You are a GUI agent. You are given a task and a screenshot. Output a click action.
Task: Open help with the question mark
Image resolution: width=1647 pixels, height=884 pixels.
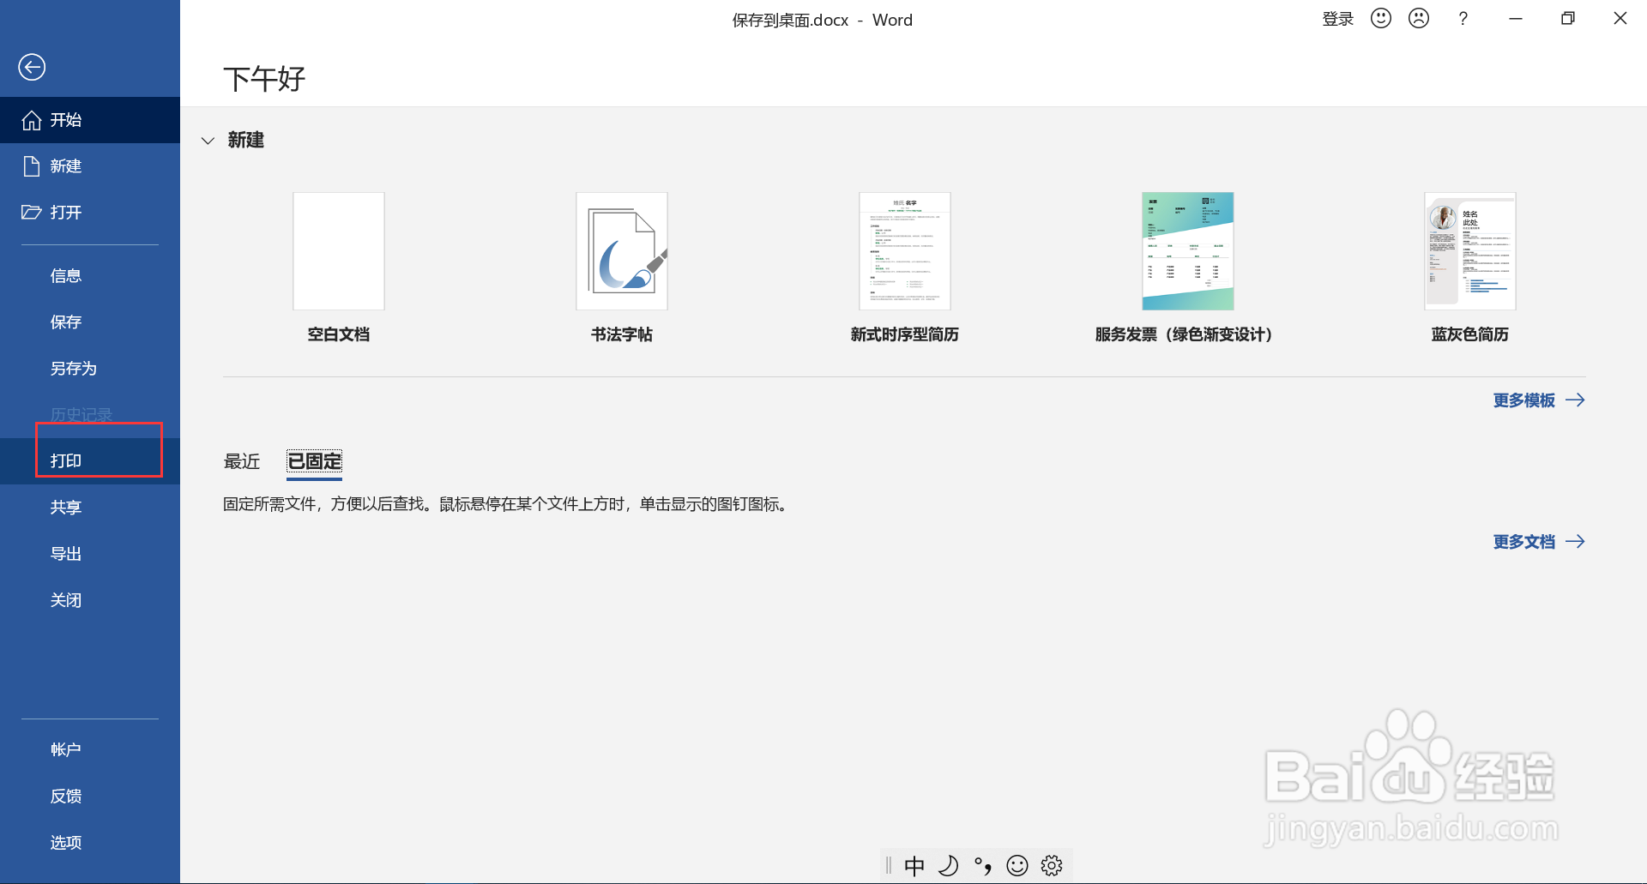click(1463, 18)
